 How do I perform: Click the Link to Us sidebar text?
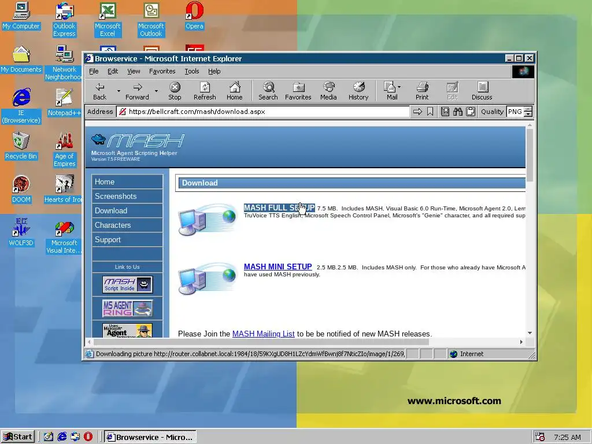(x=127, y=267)
